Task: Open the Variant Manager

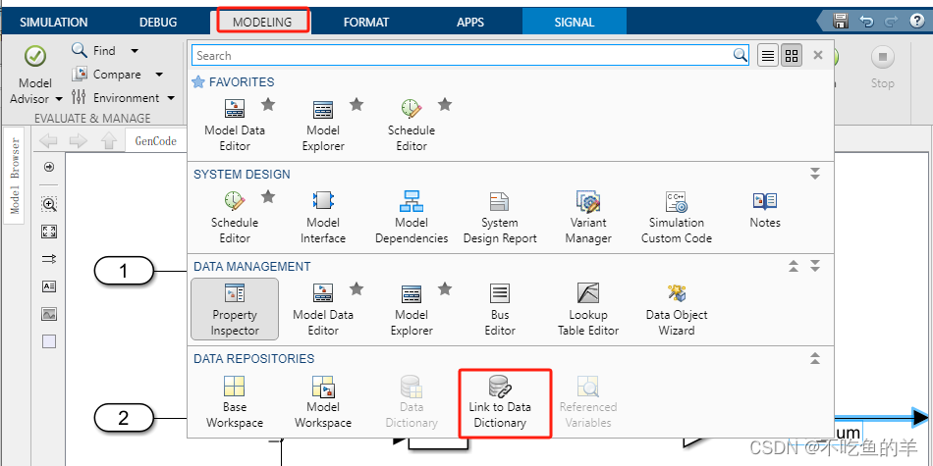Action: click(x=588, y=218)
